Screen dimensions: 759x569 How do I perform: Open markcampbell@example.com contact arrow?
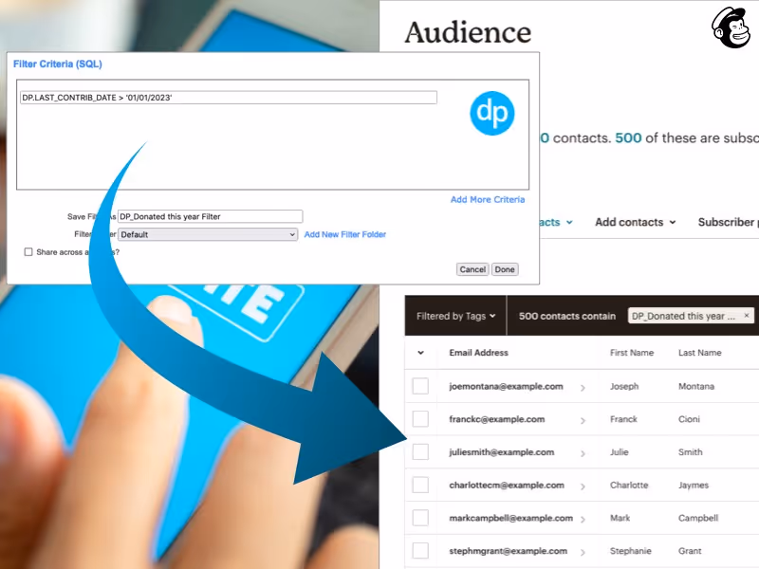583,519
